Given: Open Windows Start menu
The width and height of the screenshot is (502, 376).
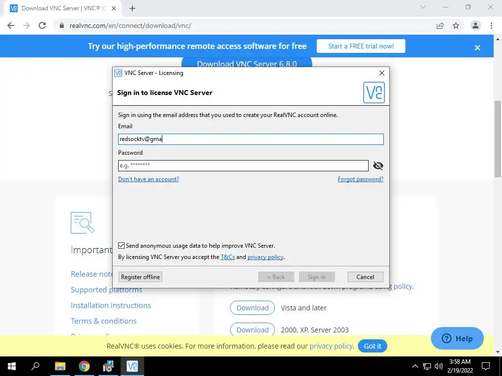Looking at the screenshot, I should [x=12, y=366].
